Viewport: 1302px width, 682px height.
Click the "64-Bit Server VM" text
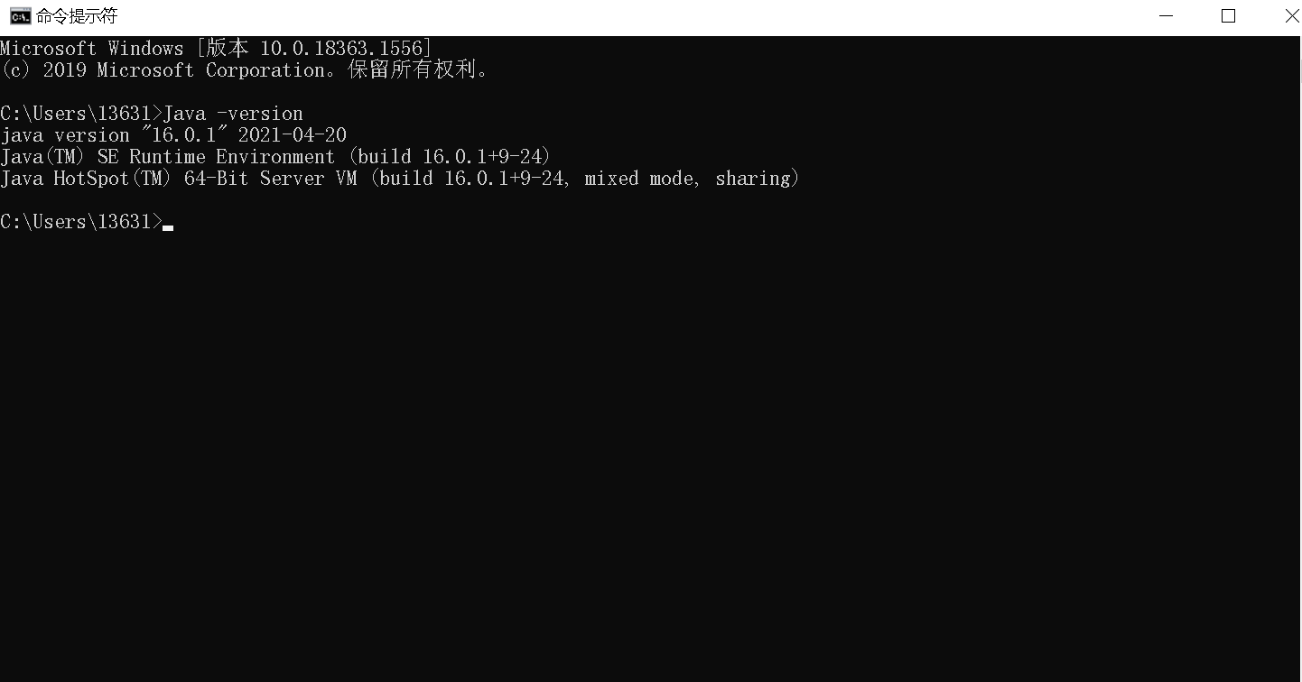271,179
